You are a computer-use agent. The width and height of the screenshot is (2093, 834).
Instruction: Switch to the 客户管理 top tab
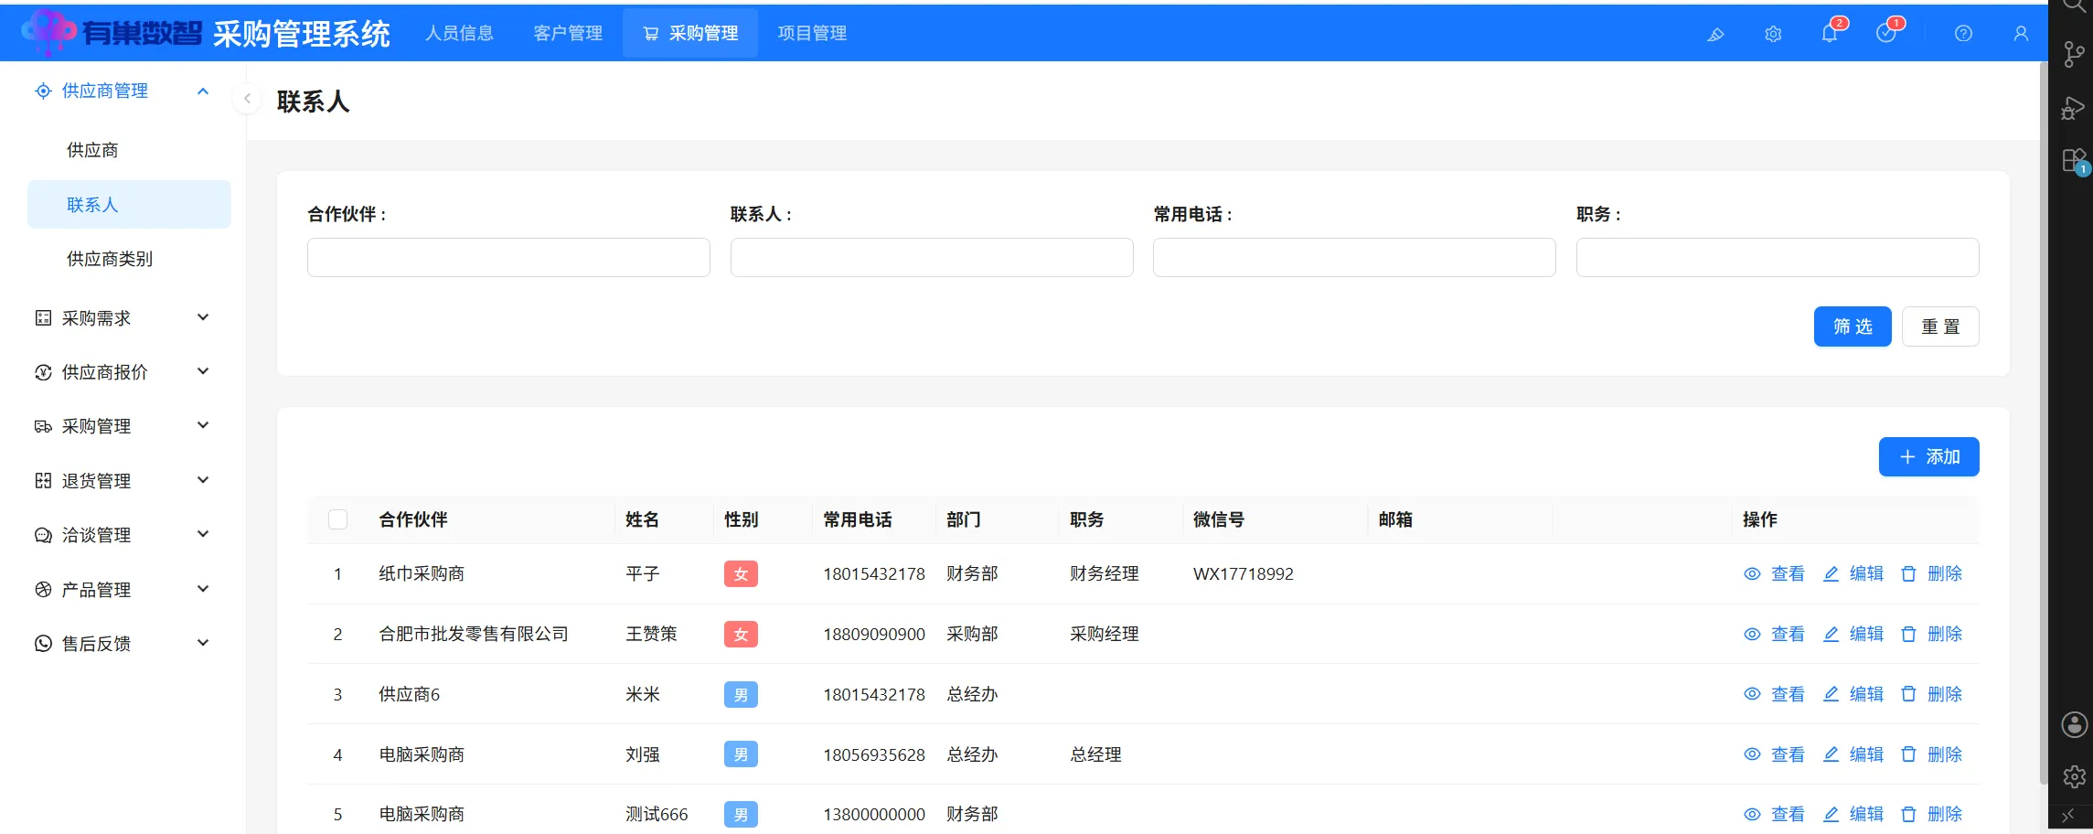[x=568, y=33]
